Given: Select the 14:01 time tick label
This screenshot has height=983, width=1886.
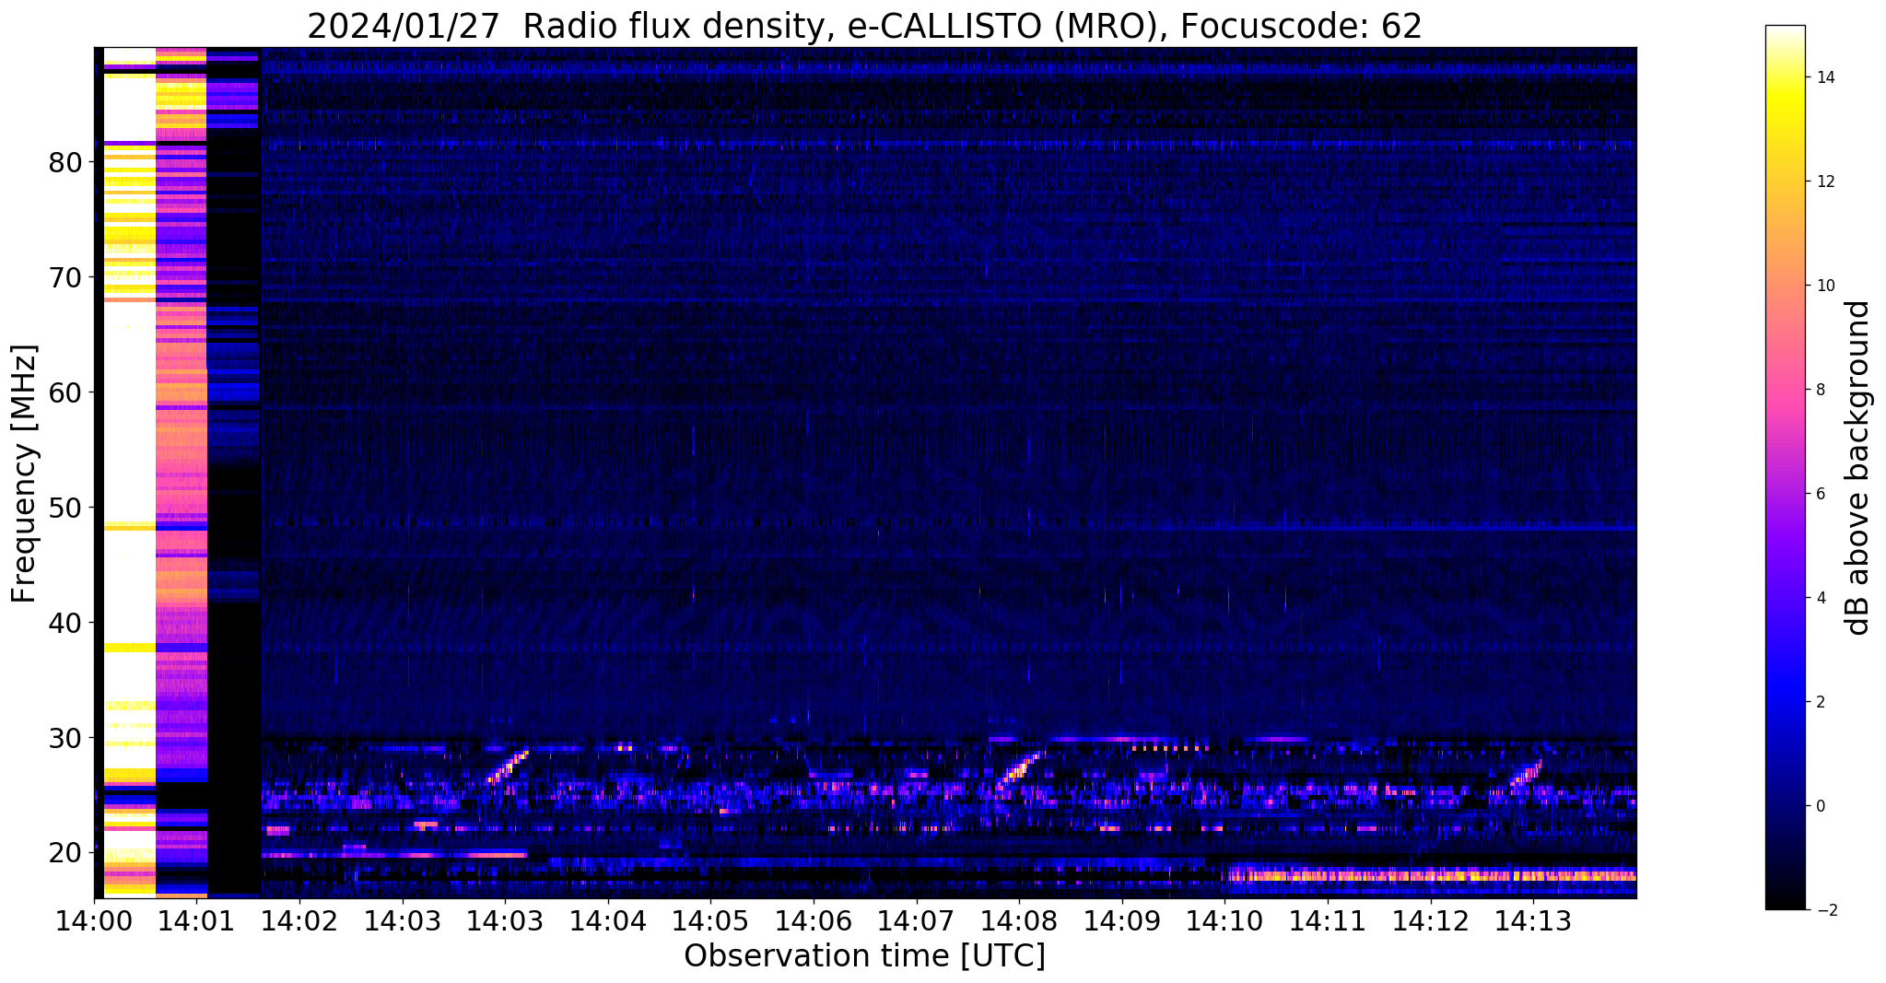Looking at the screenshot, I should pyautogui.click(x=197, y=920).
